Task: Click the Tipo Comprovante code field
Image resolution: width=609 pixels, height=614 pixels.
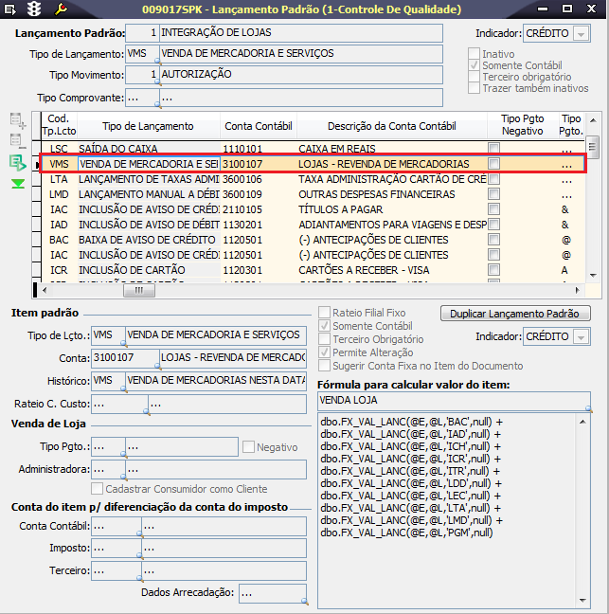Action: (x=142, y=98)
